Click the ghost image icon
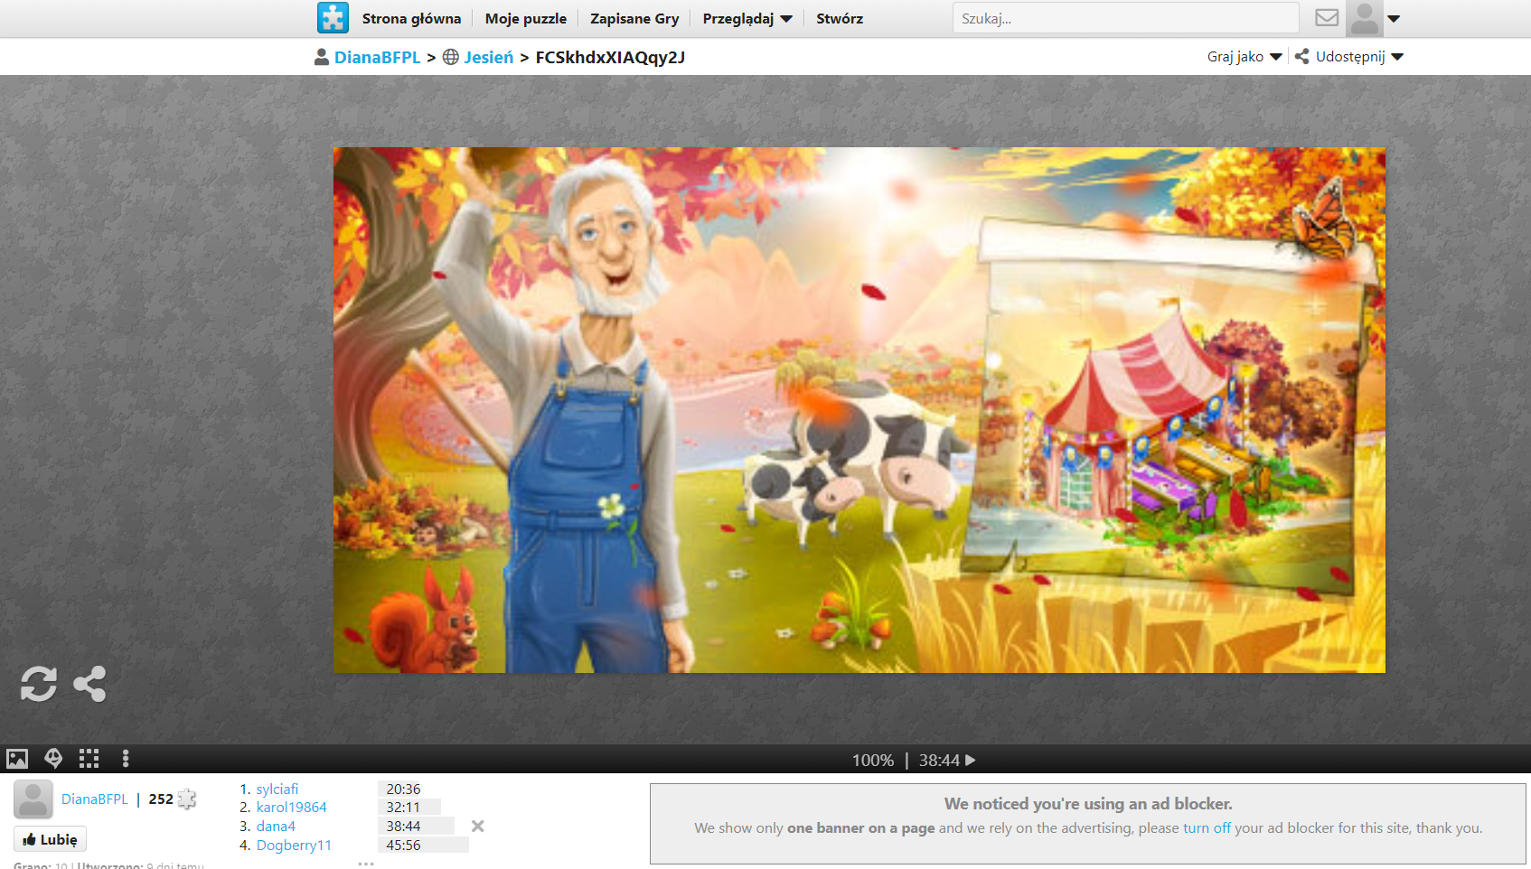 [53, 759]
